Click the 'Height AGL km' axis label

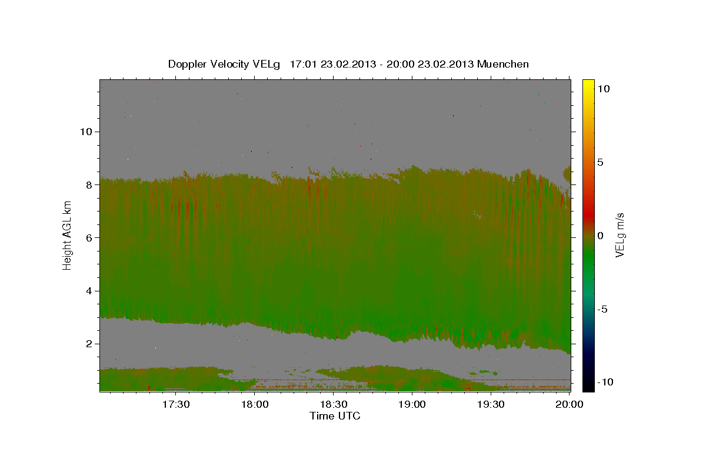[67, 236]
